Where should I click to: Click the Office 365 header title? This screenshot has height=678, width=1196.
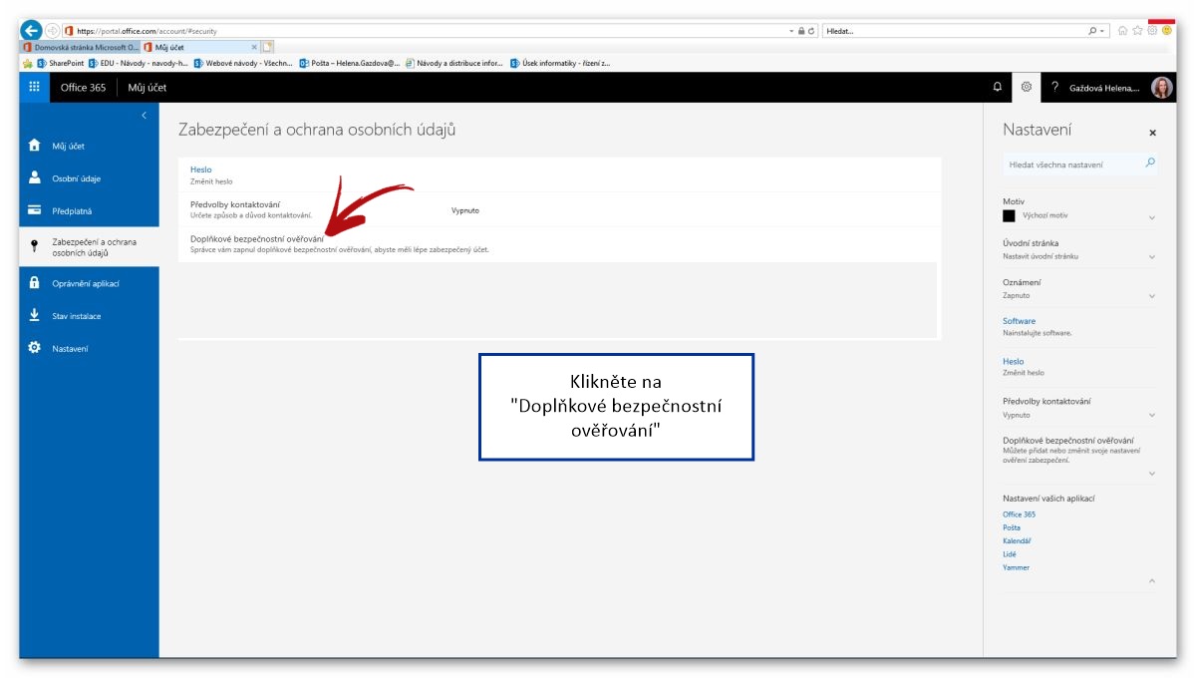coord(83,88)
